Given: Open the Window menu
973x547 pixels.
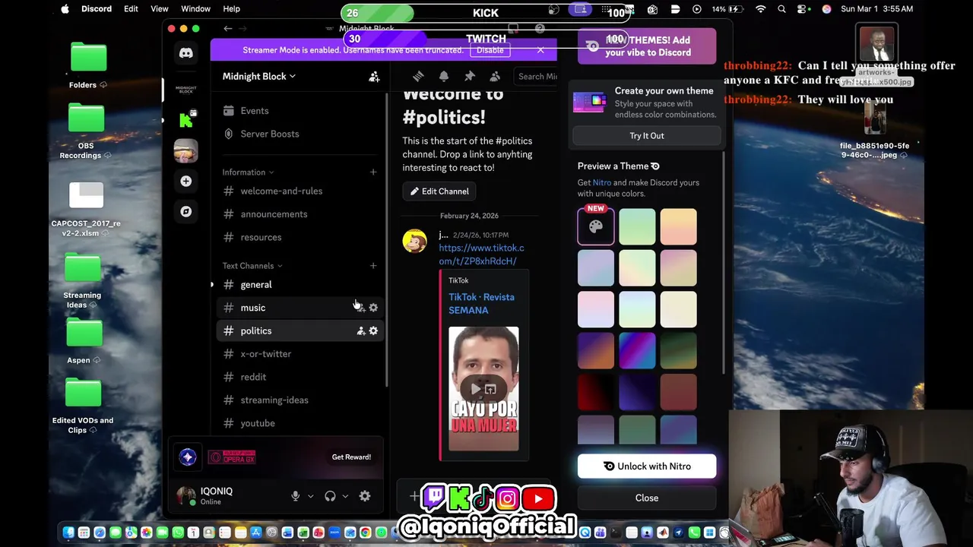Looking at the screenshot, I should click(x=195, y=9).
